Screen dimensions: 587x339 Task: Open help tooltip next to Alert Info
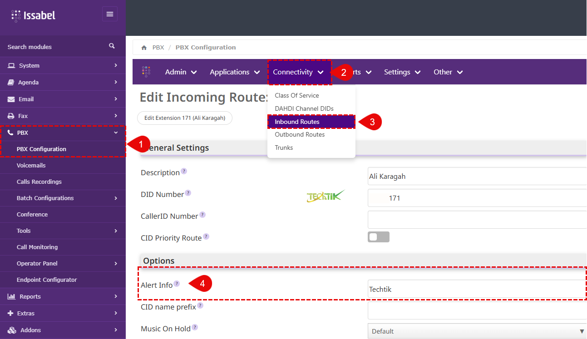[x=177, y=284]
